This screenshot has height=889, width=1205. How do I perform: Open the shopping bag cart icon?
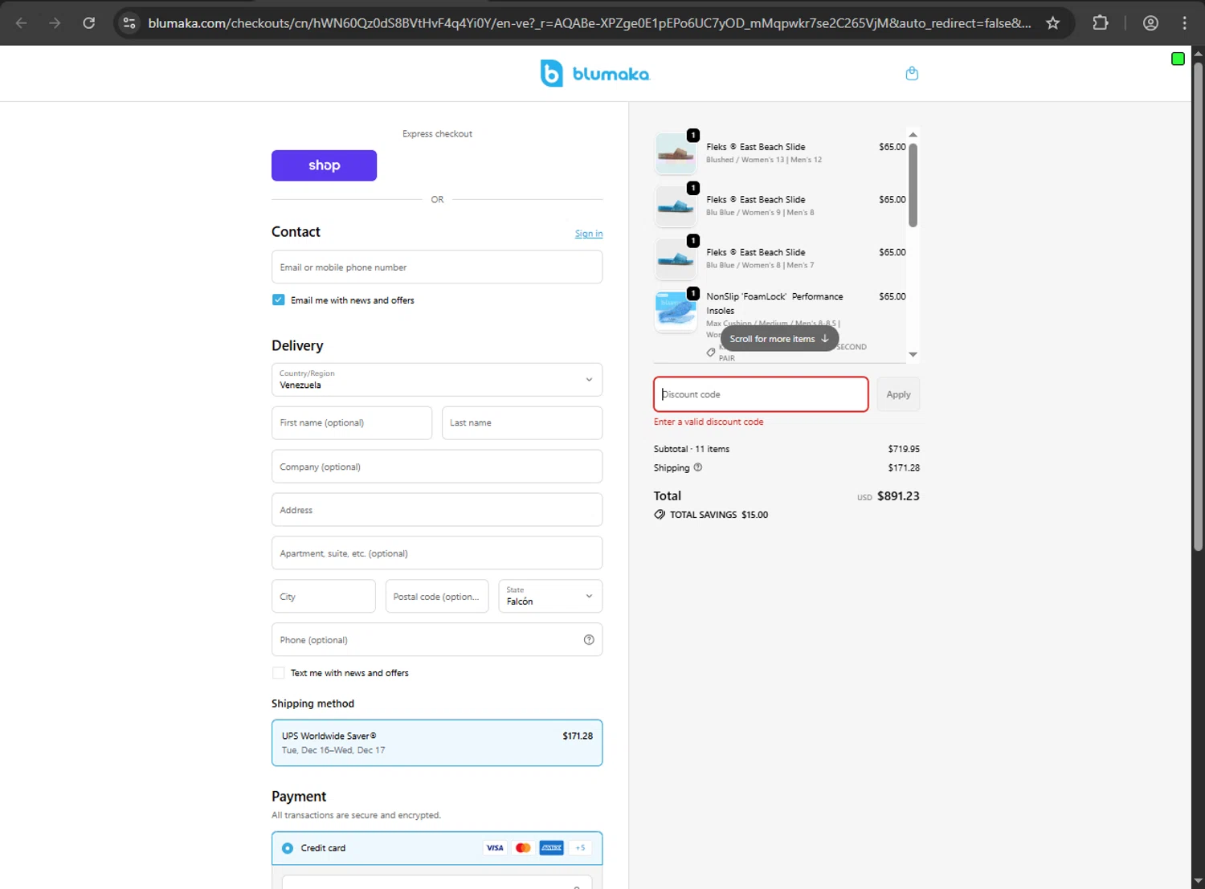point(912,73)
